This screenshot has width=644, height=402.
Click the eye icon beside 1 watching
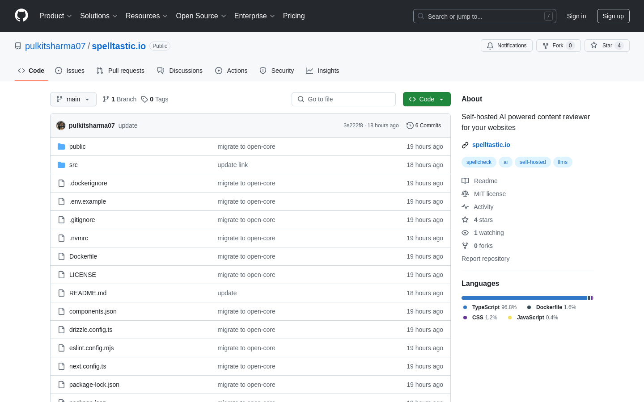click(465, 233)
